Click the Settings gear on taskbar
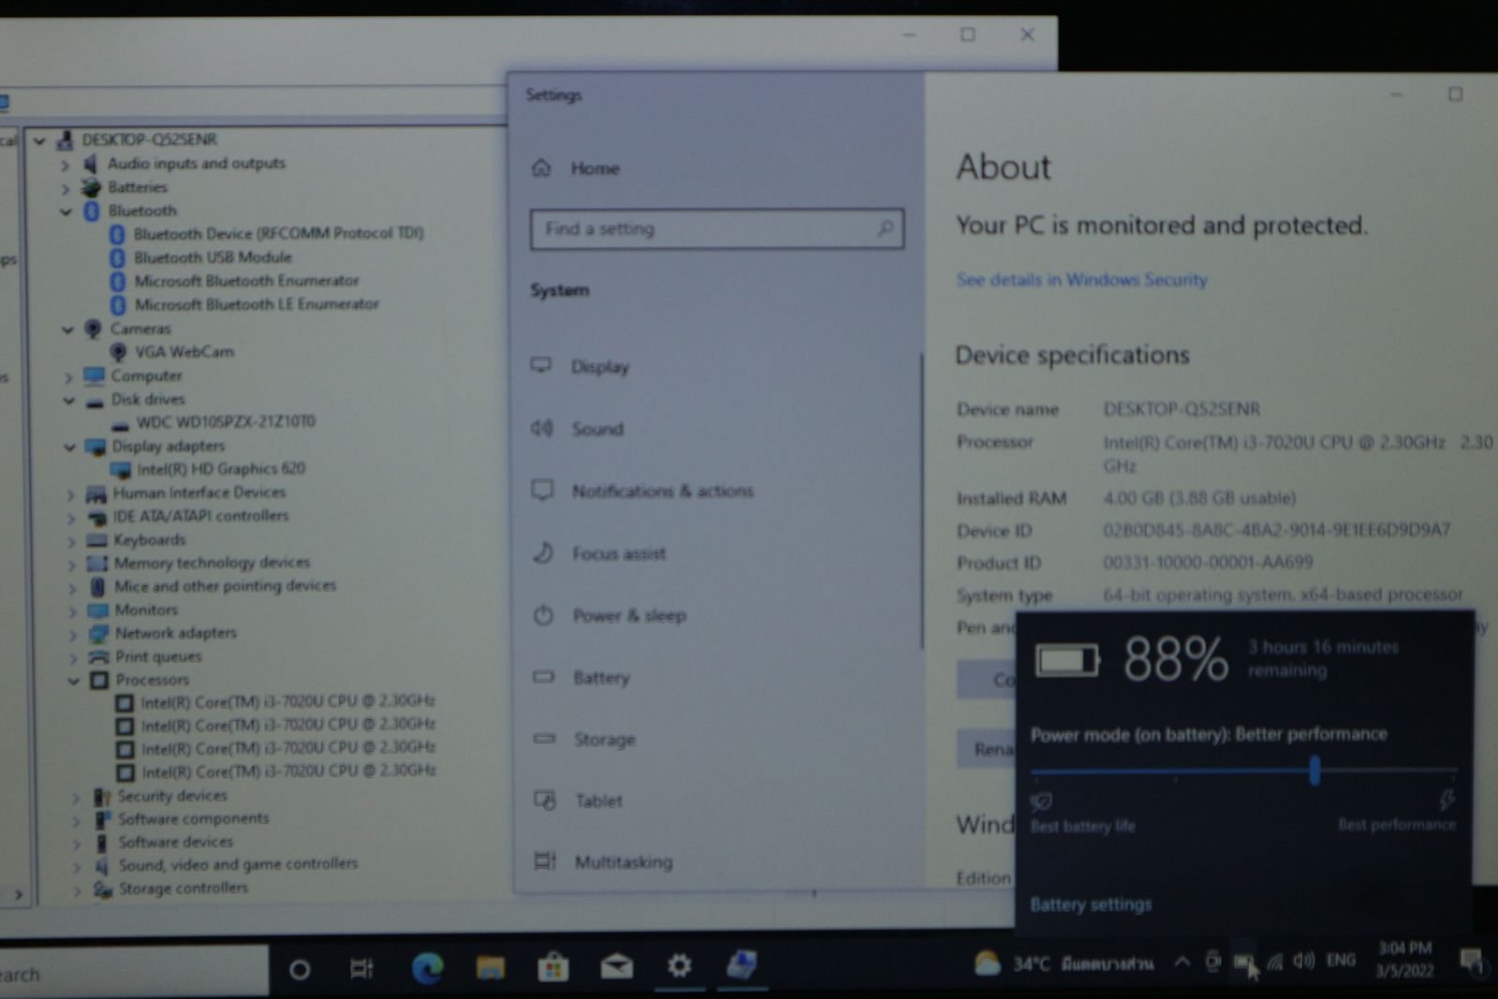This screenshot has width=1498, height=999. (679, 965)
